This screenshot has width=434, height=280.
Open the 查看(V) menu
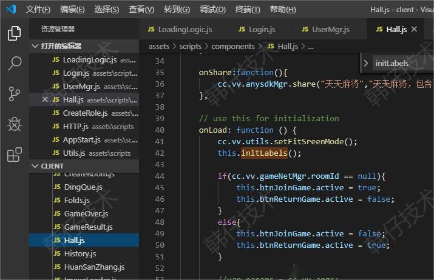point(141,10)
